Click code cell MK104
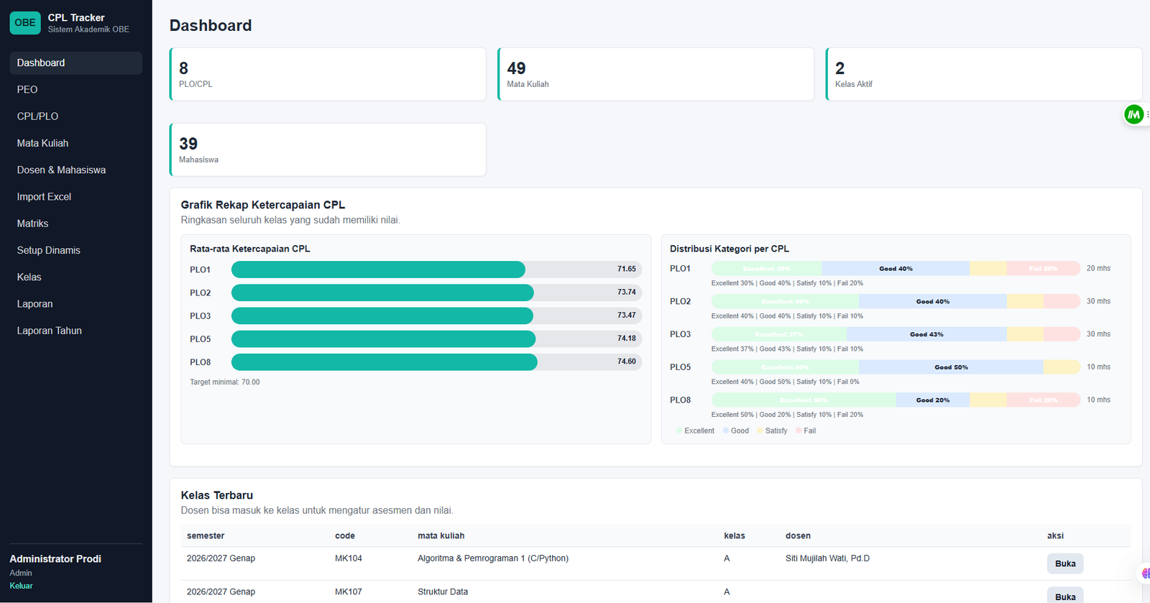This screenshot has width=1150, height=603. tap(349, 558)
